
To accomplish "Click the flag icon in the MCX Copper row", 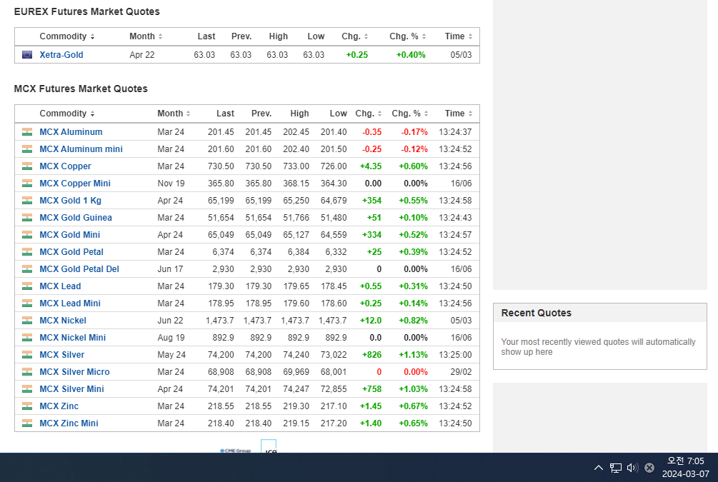I will pyautogui.click(x=27, y=166).
